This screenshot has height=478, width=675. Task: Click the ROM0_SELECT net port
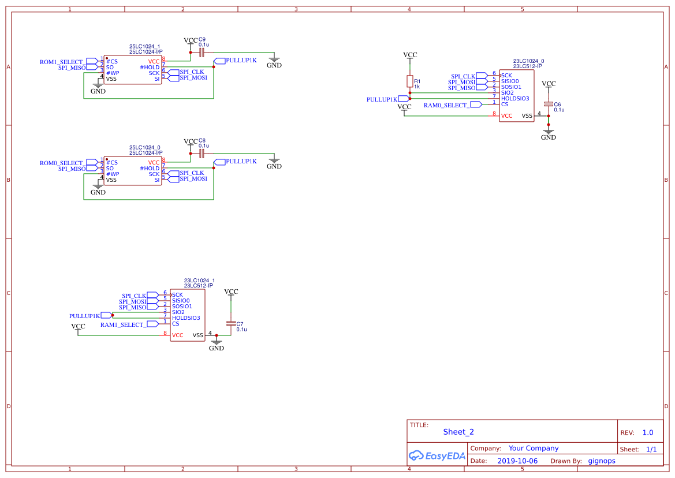pyautogui.click(x=92, y=163)
